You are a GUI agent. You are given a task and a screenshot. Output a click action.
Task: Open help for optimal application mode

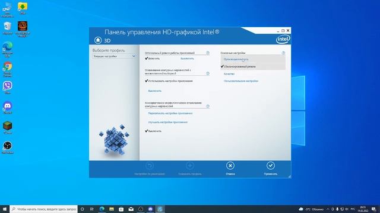click(208, 53)
